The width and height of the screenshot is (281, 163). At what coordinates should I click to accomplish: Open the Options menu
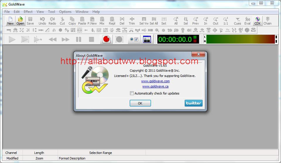pos(65,12)
